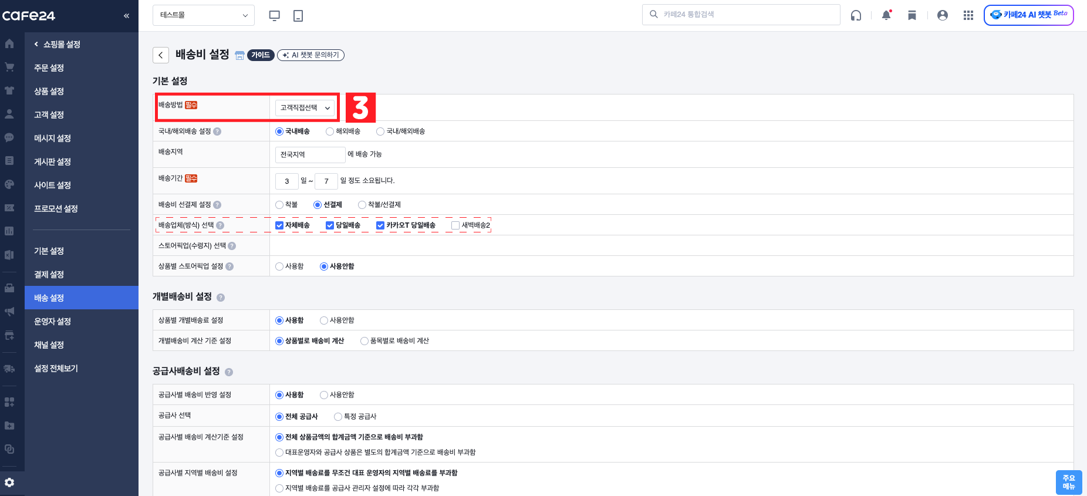The width and height of the screenshot is (1087, 496).
Task: Click the 배송기간 maximum days field showing 7
Action: point(326,181)
